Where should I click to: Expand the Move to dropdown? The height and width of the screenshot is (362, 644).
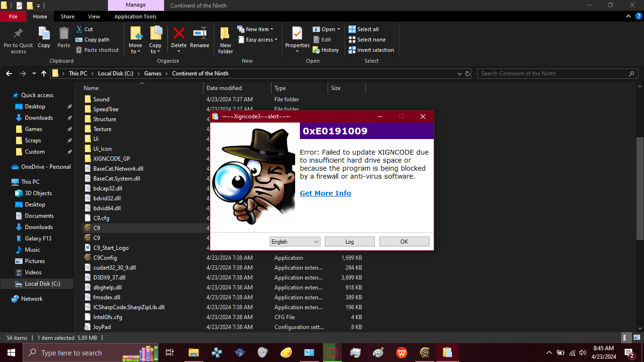point(136,51)
